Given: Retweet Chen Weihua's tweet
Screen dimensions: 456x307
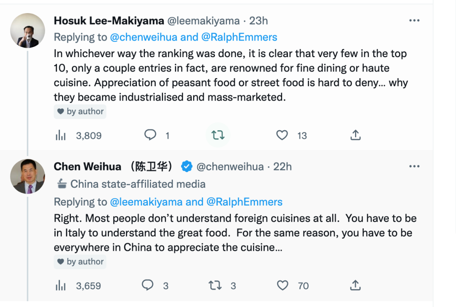Looking at the screenshot, I should click(215, 285).
